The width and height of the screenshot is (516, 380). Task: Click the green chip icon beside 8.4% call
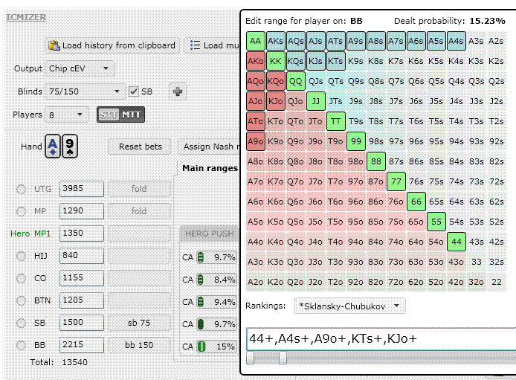point(201,280)
